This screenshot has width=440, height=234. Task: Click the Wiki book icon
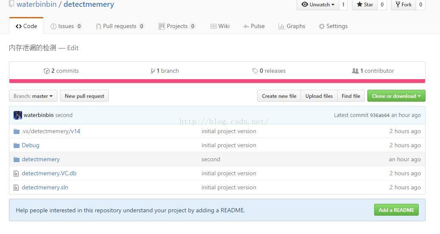213,26
